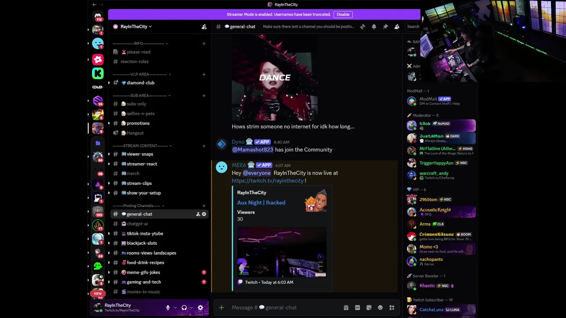Create invite for general-chat channel

198,214
